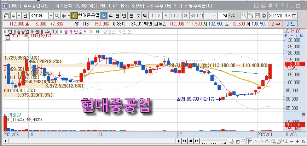Open the 주 market type dropdown arrow

tap(19, 16)
